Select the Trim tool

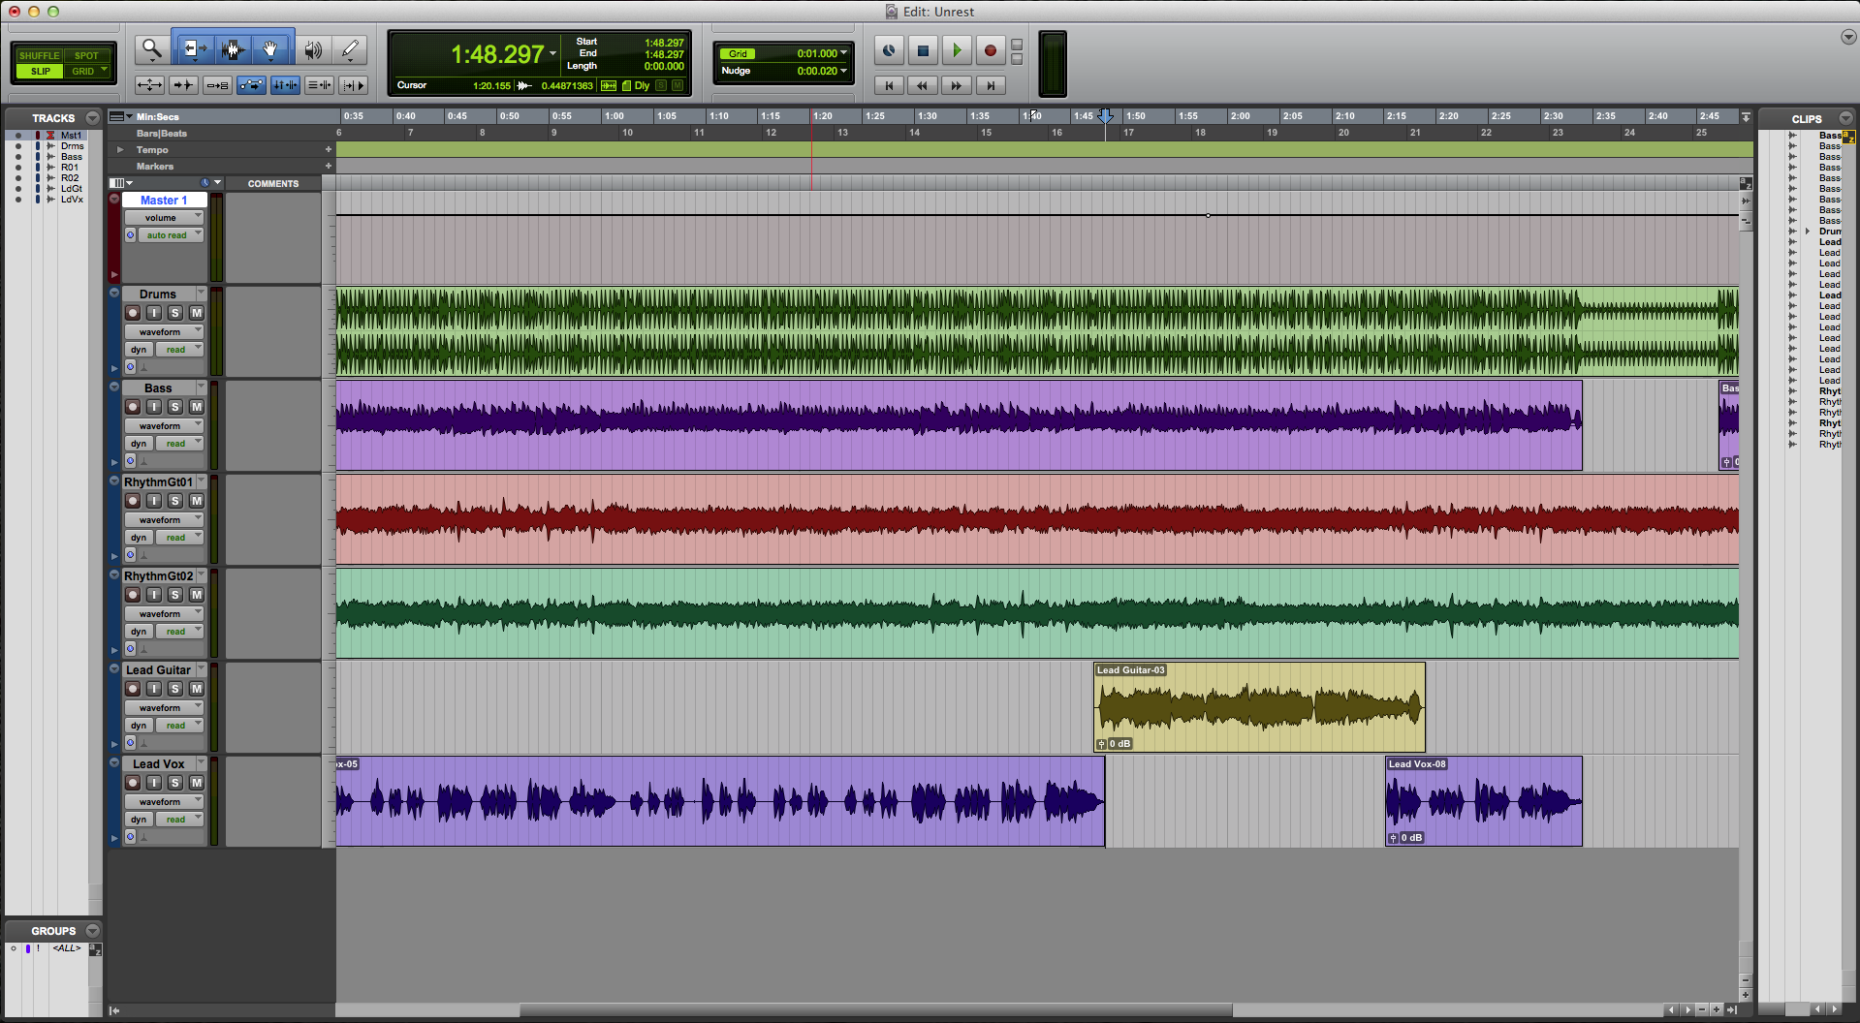pos(193,48)
